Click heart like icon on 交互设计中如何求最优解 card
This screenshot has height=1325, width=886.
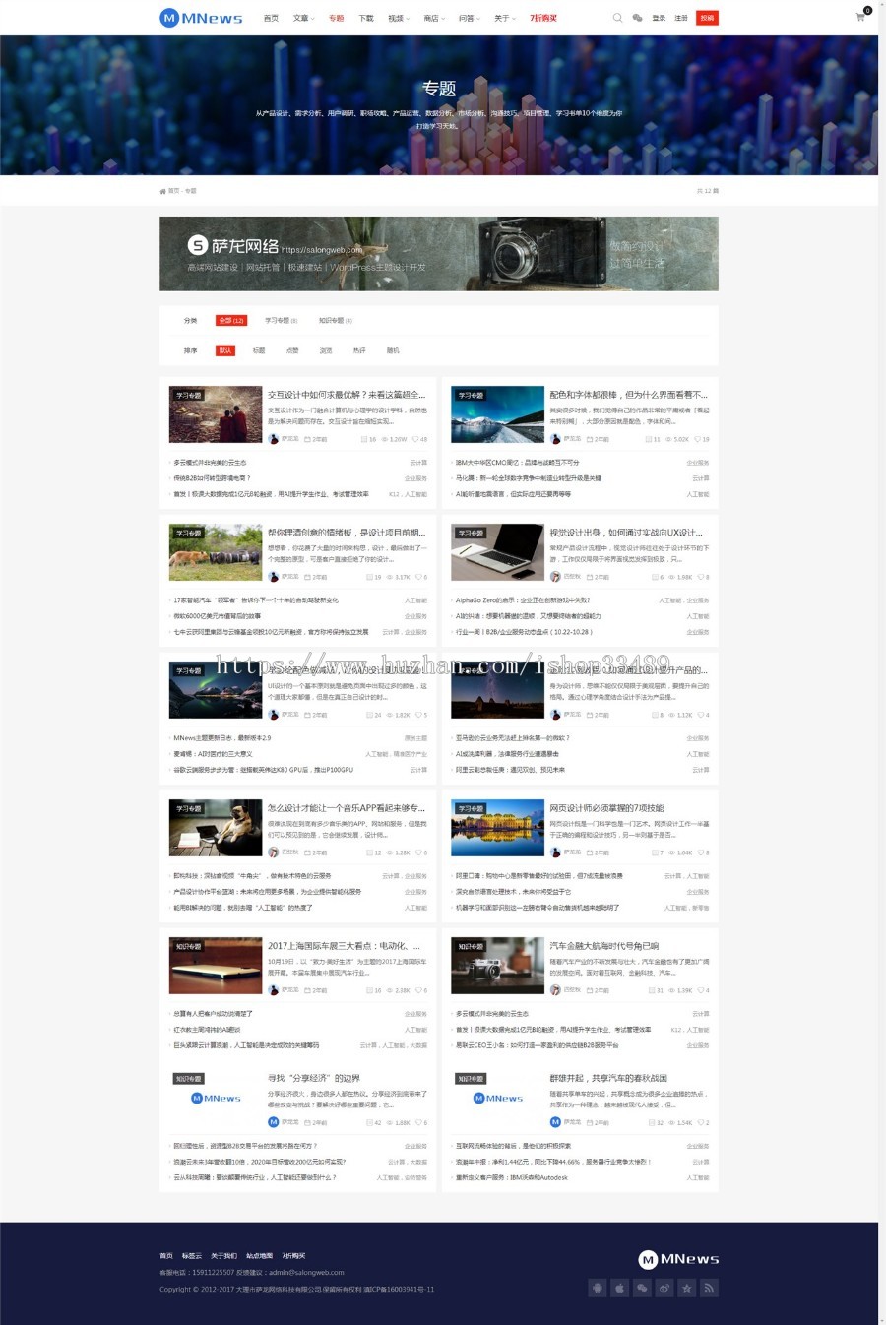click(x=414, y=439)
